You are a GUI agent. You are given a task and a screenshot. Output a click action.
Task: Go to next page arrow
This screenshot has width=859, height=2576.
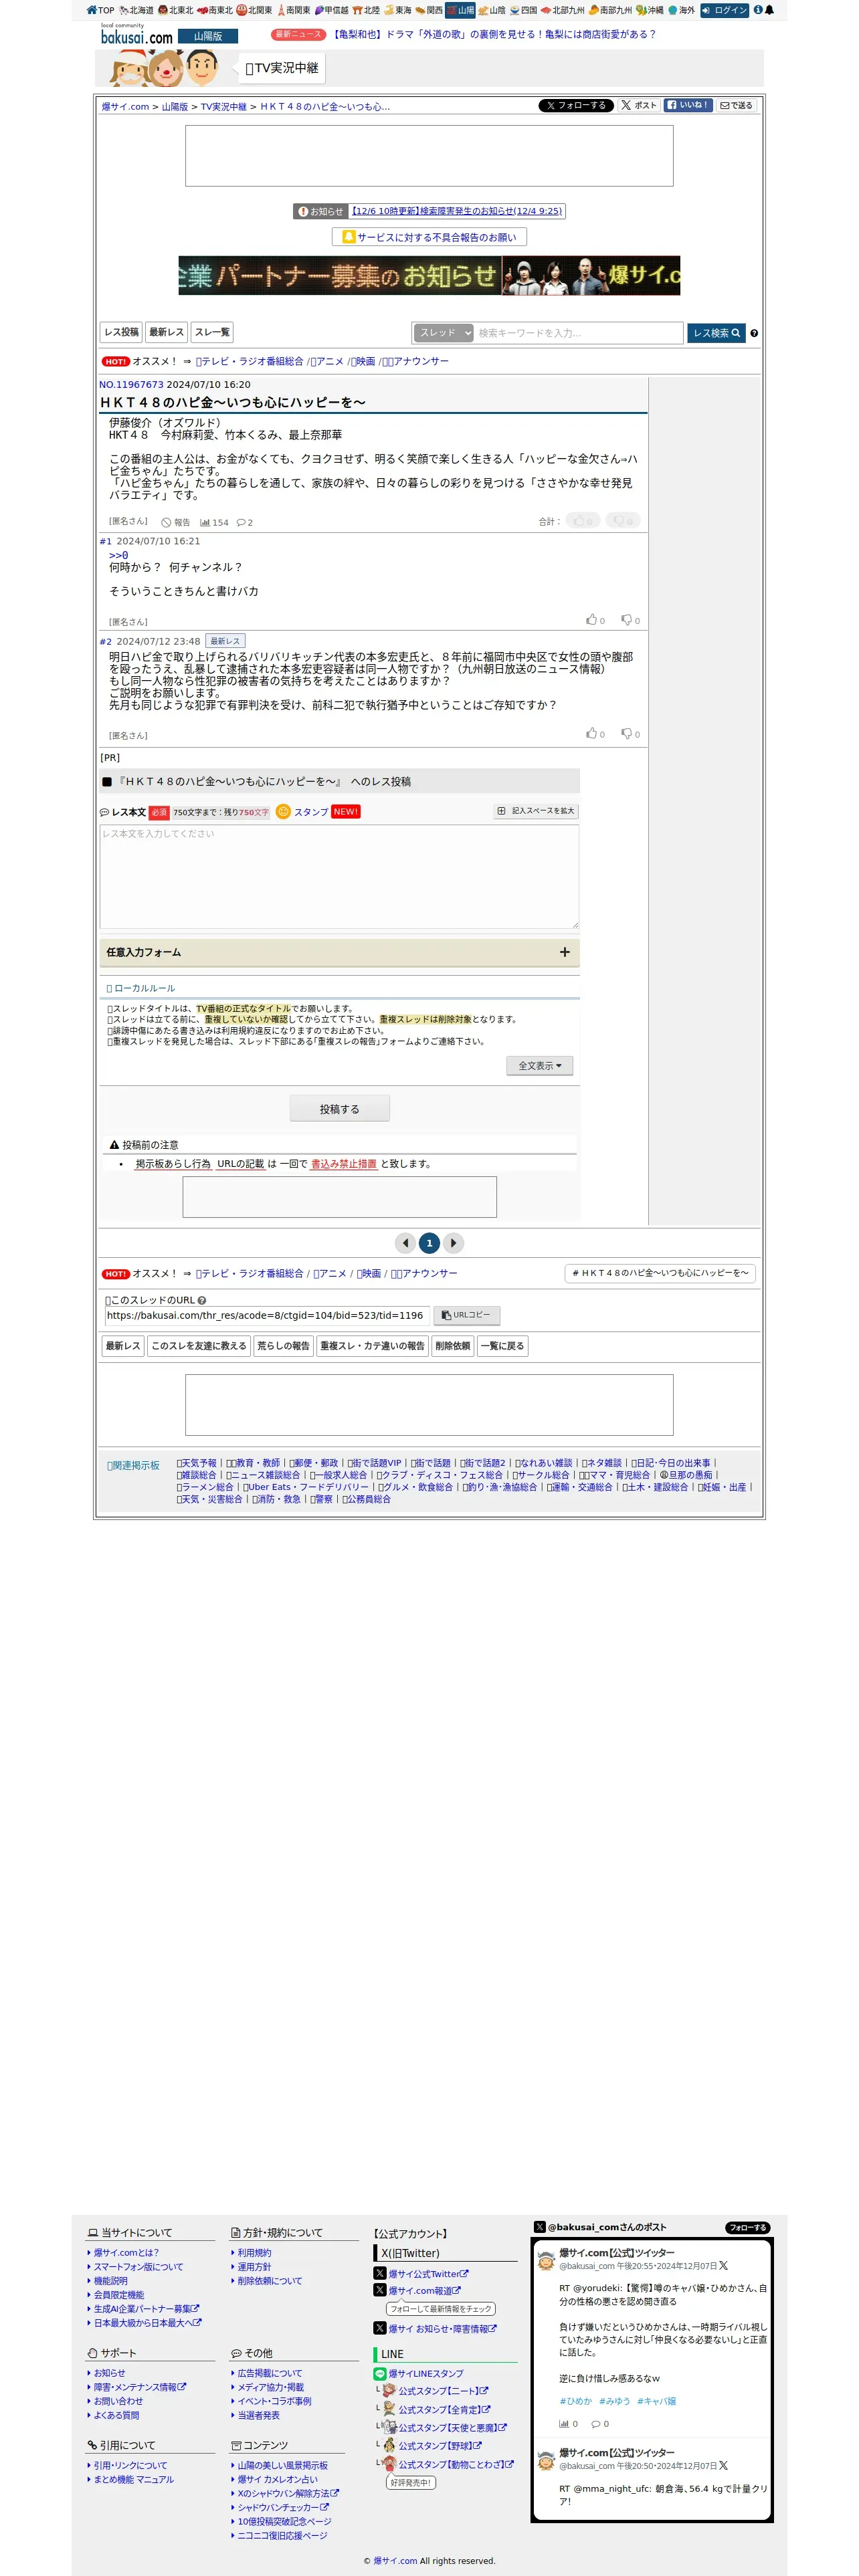pos(453,1243)
